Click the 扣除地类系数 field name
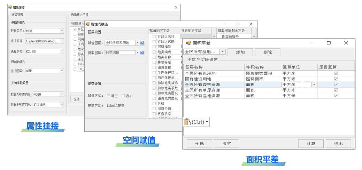The image size is (362, 170). (x=168, y=88)
